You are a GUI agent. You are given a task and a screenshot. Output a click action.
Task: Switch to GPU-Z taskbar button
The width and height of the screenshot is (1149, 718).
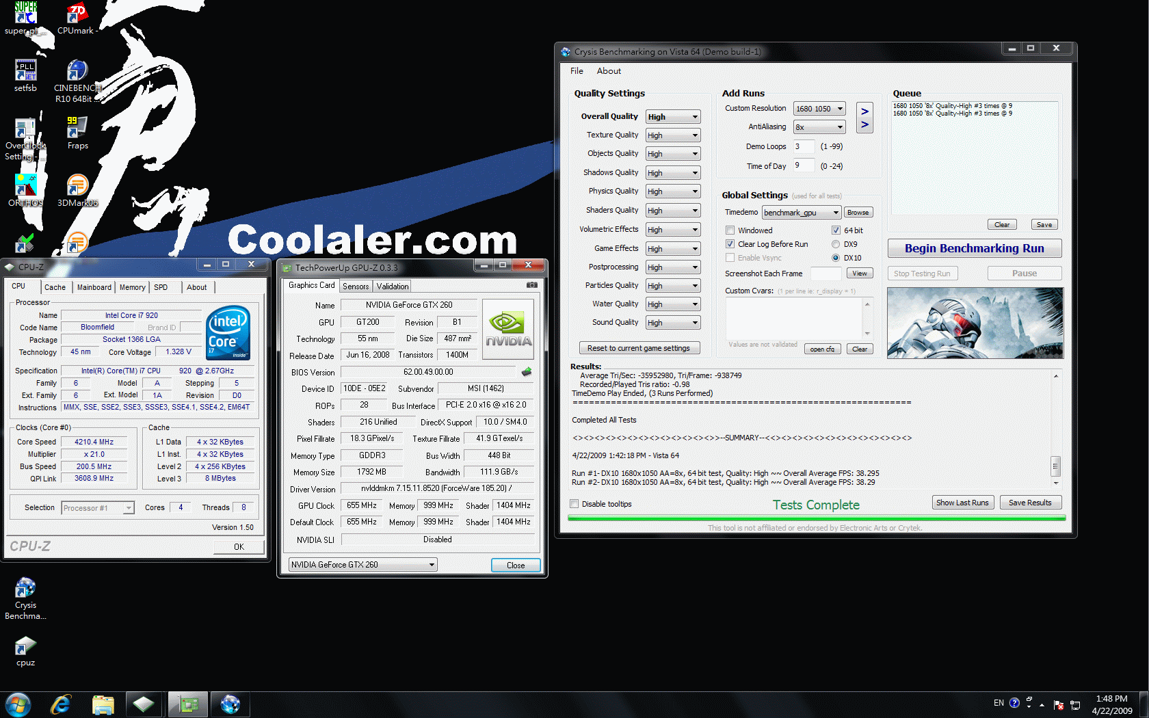pyautogui.click(x=187, y=704)
